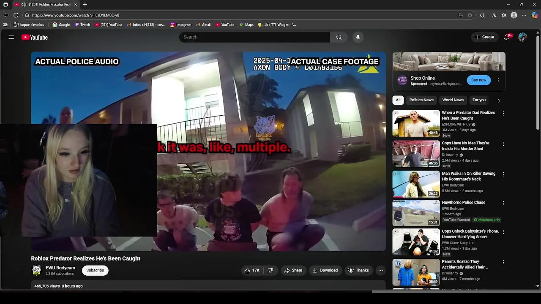Viewport: 541px width, 304px height.
Task: Open Cops Unlock Babysitter's Phone thumbnail
Action: pyautogui.click(x=416, y=242)
